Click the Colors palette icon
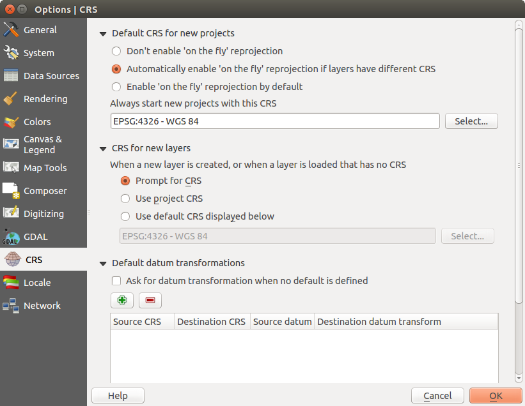This screenshot has height=406, width=525. point(11,122)
